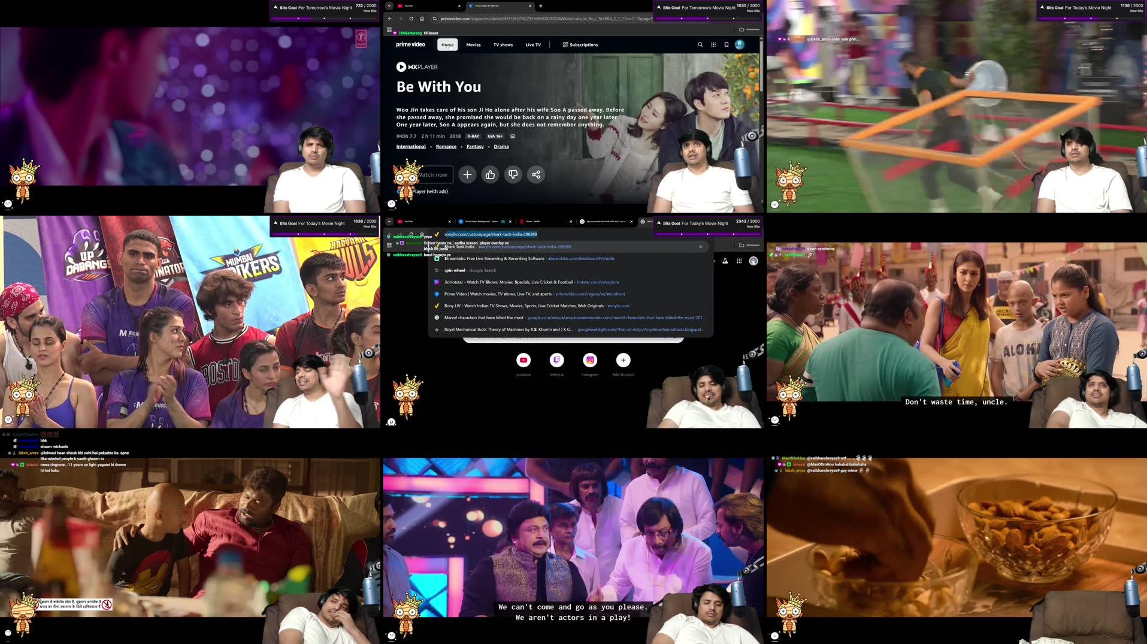This screenshot has height=644, width=1147.
Task: Open the International genre link
Action: (x=411, y=146)
